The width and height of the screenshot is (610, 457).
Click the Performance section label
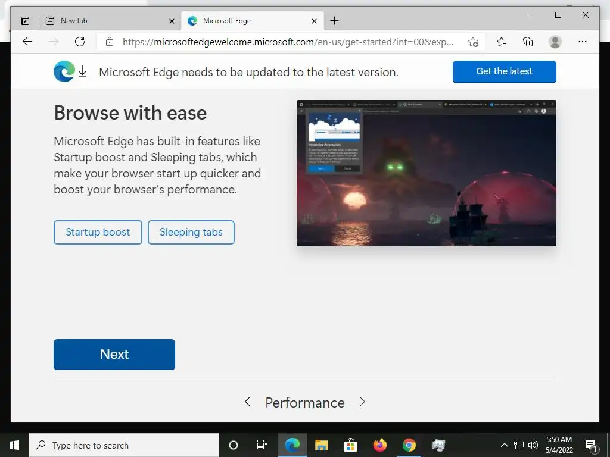pyautogui.click(x=305, y=403)
